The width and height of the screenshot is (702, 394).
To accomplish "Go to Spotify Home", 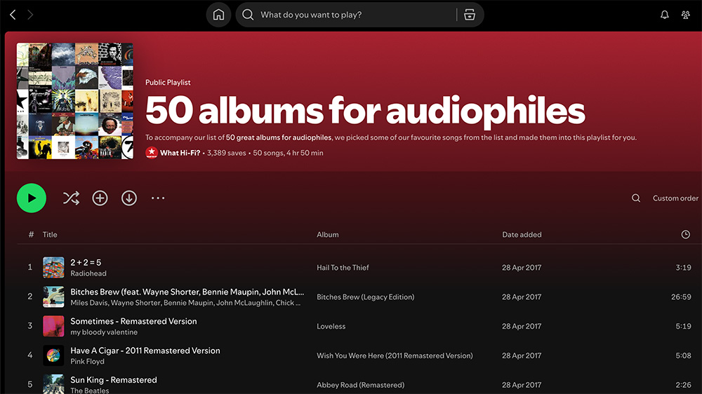I will point(218,15).
